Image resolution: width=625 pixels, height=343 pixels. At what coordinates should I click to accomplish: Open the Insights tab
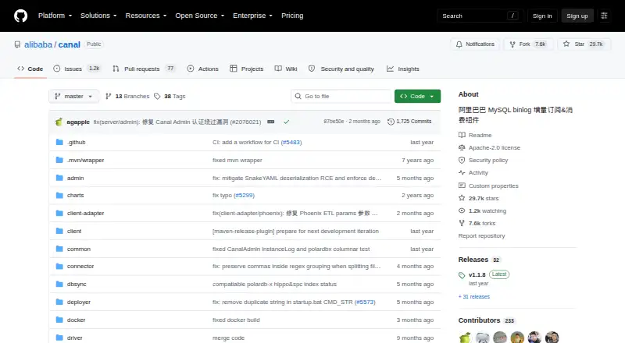(403, 69)
